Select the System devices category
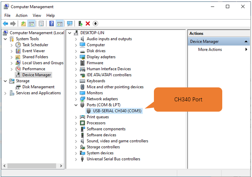This screenshot has width=252, height=177. pyautogui.click(x=100, y=153)
